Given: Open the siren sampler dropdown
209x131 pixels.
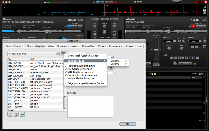Looking at the screenshot, I should coord(195,41).
